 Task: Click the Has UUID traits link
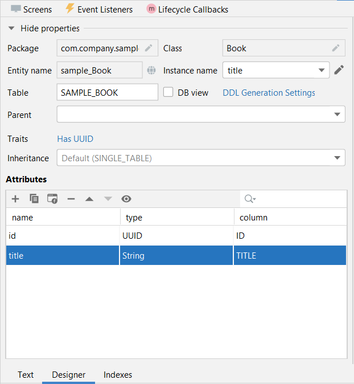pyautogui.click(x=75, y=139)
